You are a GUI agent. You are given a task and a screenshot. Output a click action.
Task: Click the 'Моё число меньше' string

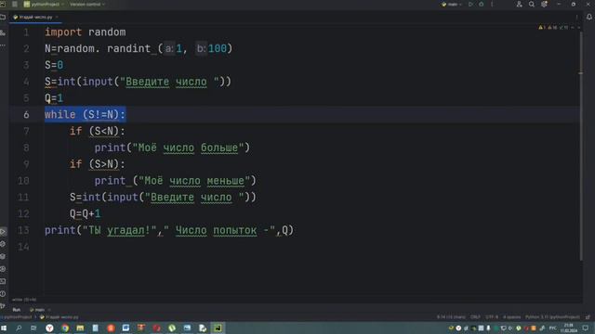[x=194, y=181]
